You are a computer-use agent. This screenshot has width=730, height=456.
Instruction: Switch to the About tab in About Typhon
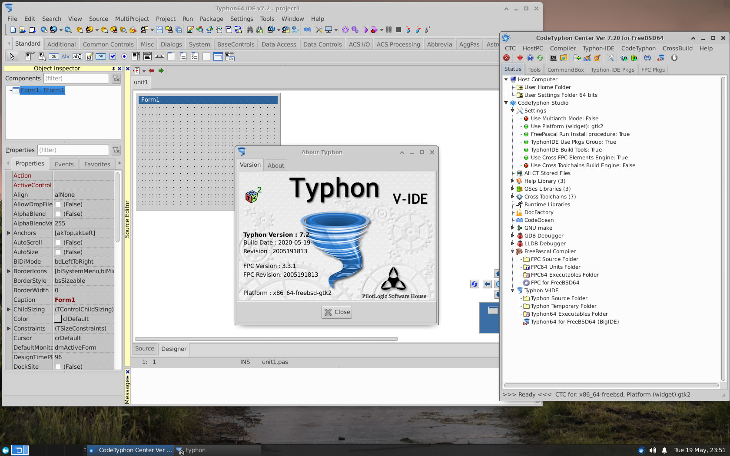coord(276,165)
